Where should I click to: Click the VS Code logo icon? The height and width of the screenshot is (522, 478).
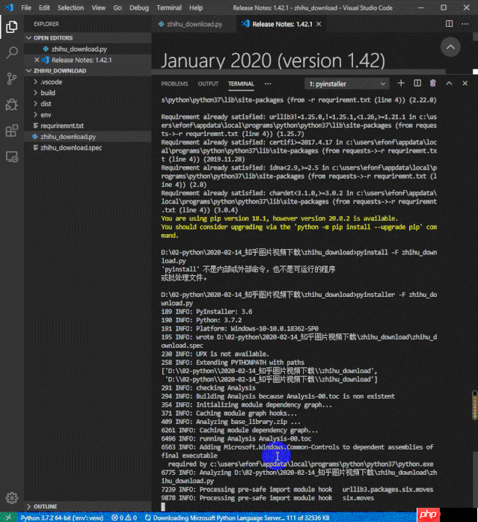pos(9,7)
